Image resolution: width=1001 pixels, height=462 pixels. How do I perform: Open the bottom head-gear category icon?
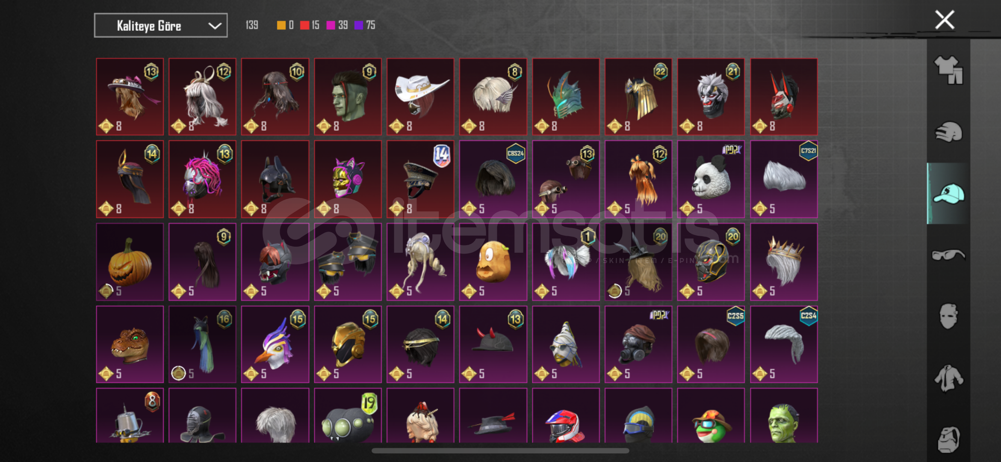948,439
